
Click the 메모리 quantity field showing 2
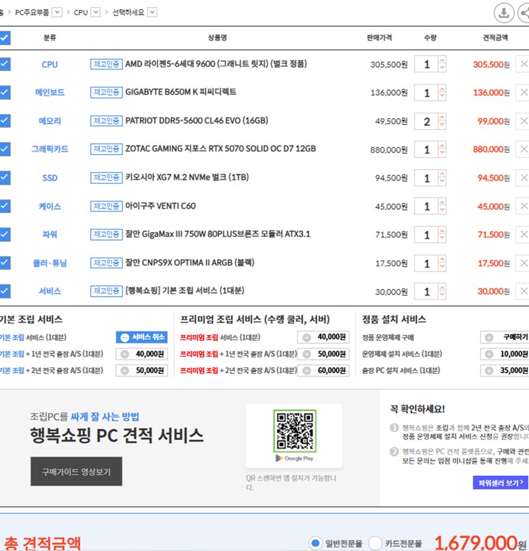(426, 121)
